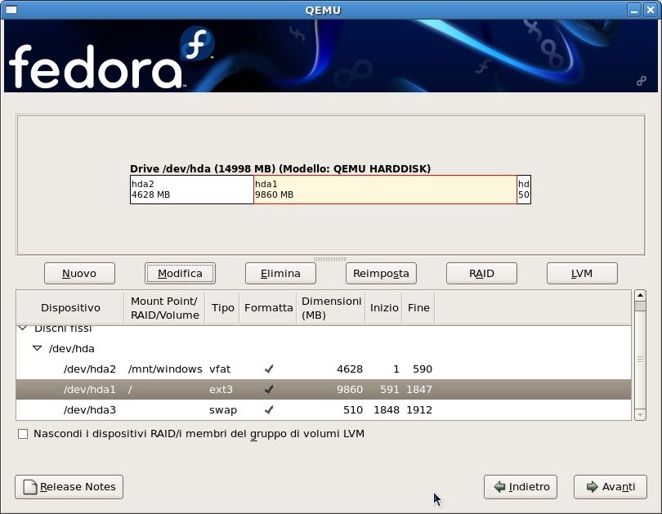The height and width of the screenshot is (514, 662).
Task: Click the partition list scrollbar up arrow
Action: tap(640, 295)
